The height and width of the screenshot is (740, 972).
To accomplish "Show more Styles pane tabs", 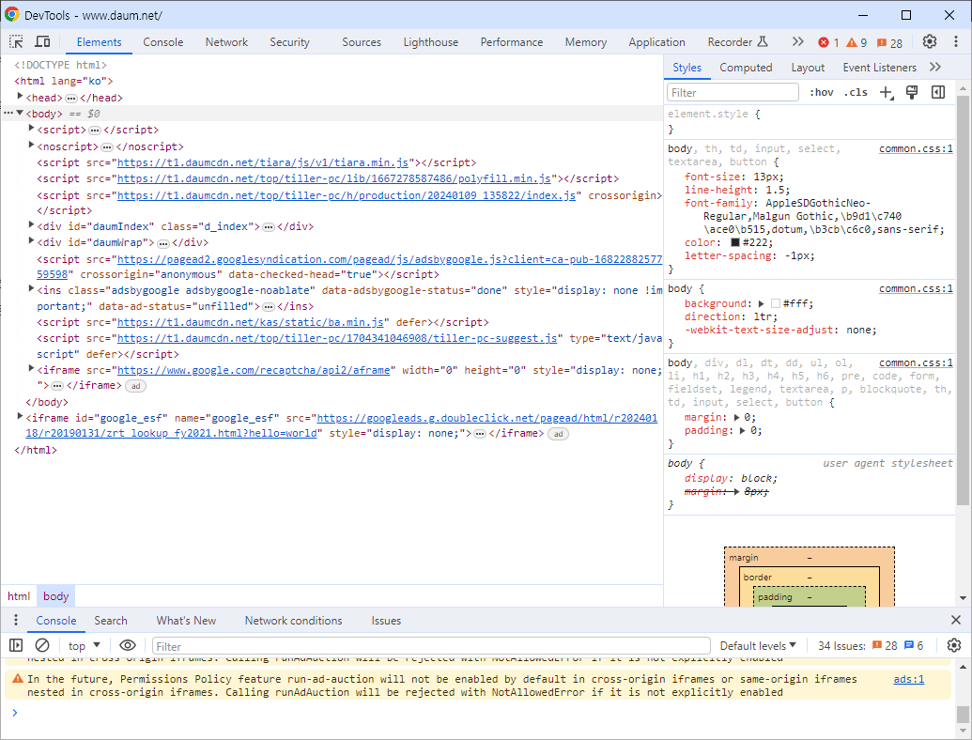I will click(x=935, y=67).
